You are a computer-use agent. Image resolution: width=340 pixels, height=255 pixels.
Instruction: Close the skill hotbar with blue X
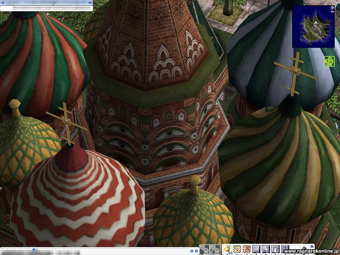tap(312, 246)
